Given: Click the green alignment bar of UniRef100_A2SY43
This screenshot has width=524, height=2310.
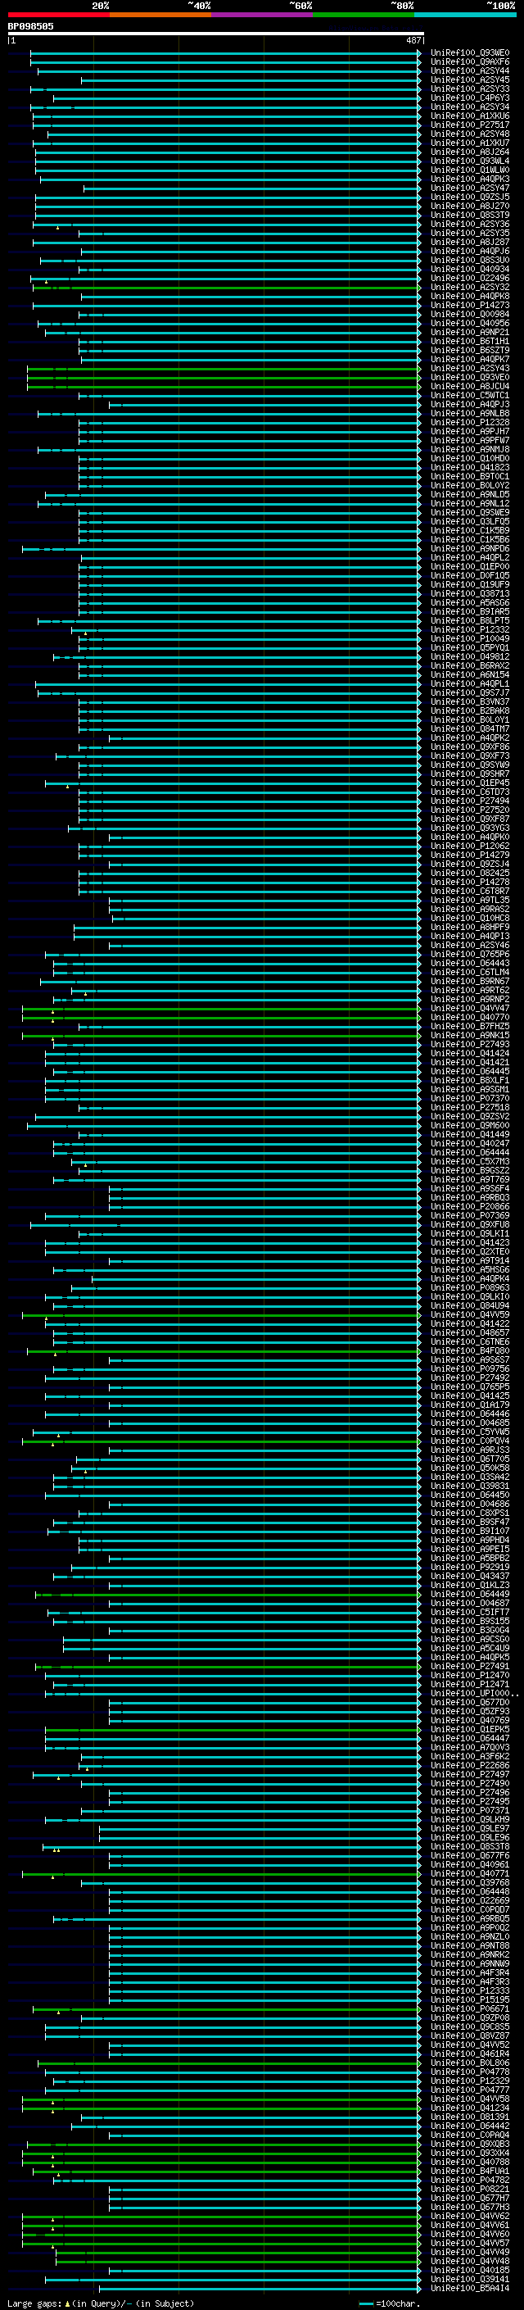Looking at the screenshot, I should (224, 369).
